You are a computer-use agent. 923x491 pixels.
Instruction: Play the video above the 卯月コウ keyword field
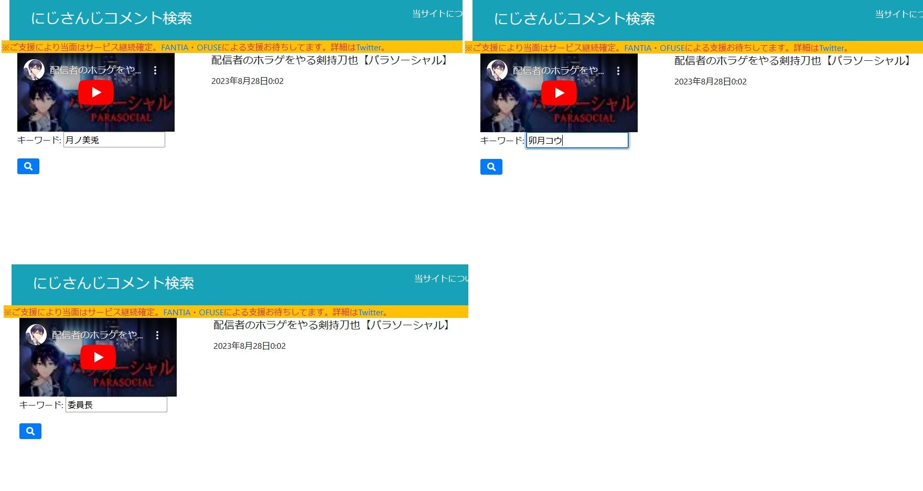pyautogui.click(x=559, y=93)
